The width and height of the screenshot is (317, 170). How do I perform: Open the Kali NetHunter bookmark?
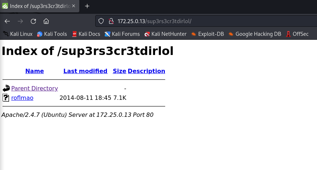click(165, 34)
